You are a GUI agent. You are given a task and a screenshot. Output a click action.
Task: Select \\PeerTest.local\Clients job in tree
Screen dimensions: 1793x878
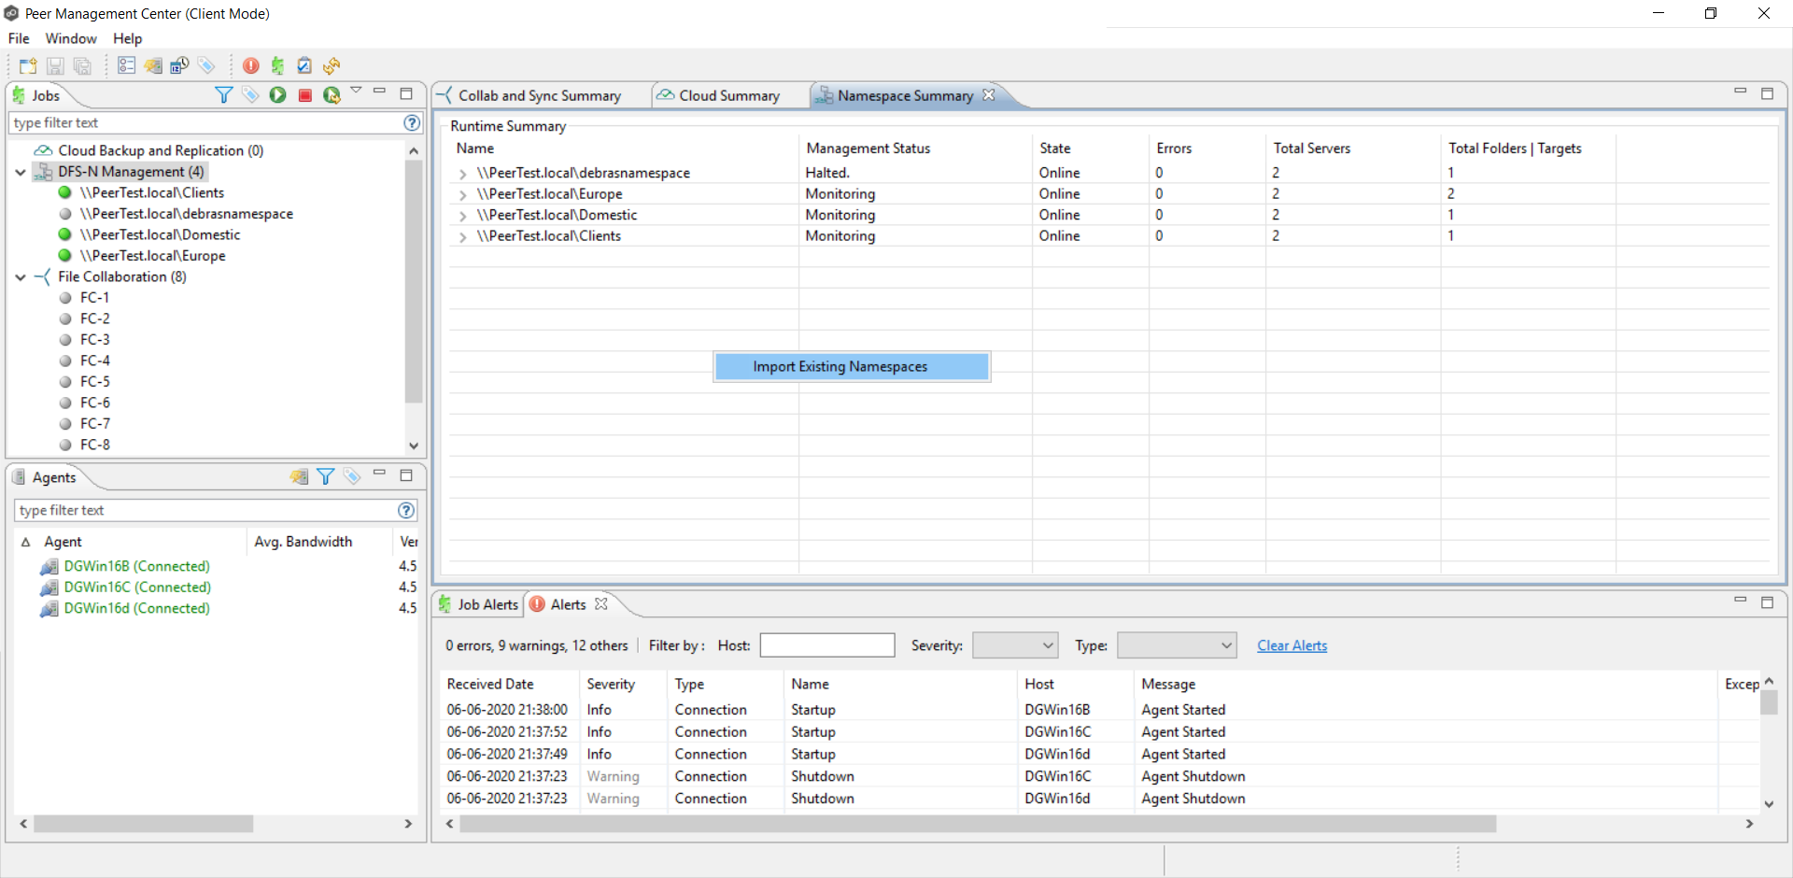(x=151, y=192)
